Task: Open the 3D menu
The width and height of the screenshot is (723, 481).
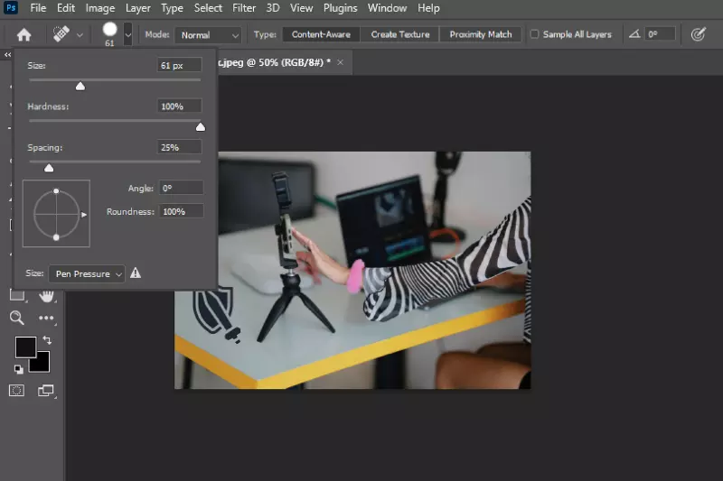Action: (273, 8)
